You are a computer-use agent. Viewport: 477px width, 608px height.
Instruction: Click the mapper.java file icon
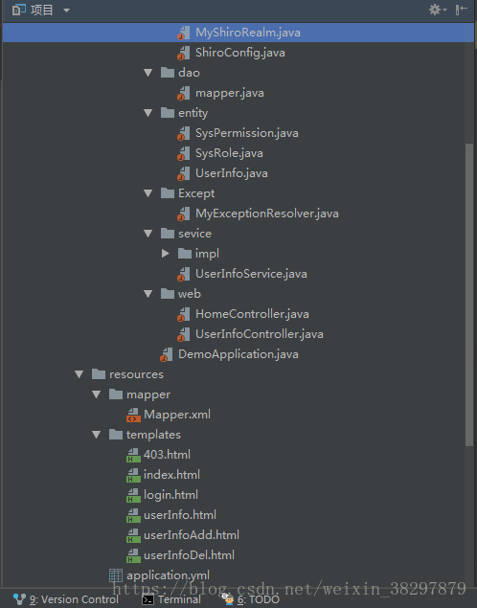(184, 93)
